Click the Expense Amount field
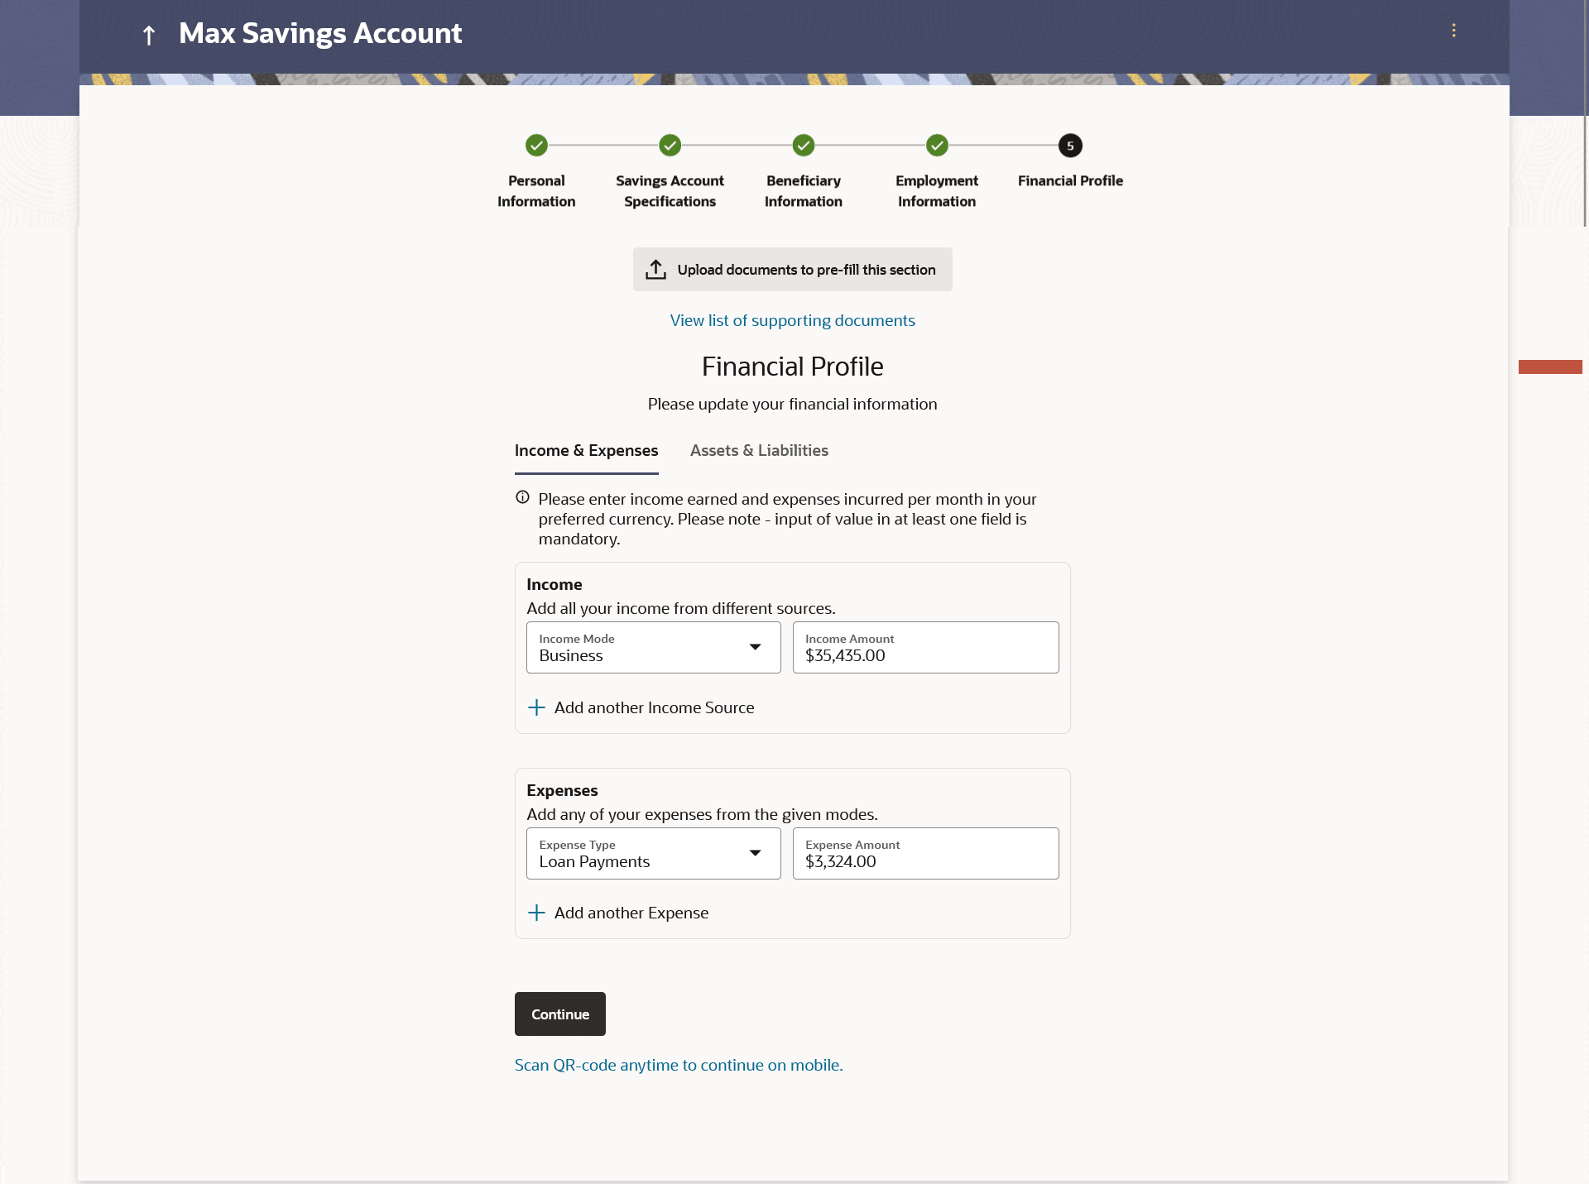Viewport: 1589px width, 1184px height. point(925,854)
